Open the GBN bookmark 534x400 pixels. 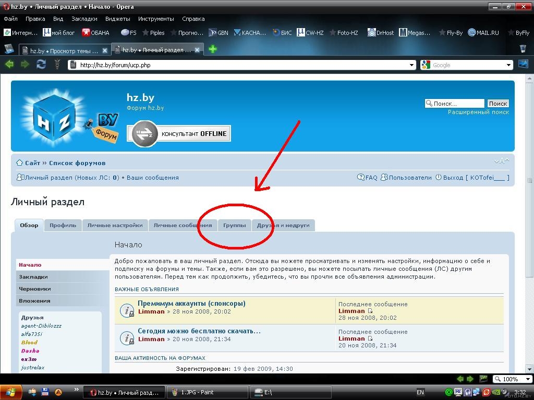219,33
